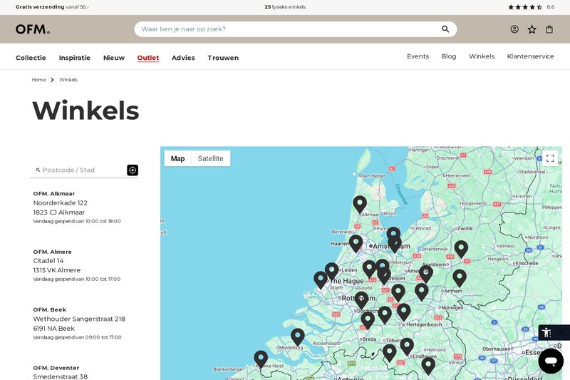Click address Wethouder Sangerstraat 218
Viewport: 570px width, 380px height.
tap(79, 319)
